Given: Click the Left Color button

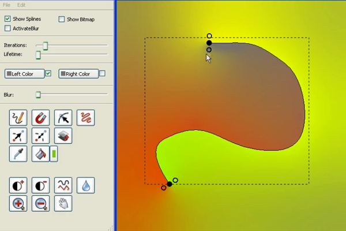Looking at the screenshot, I should pos(24,74).
